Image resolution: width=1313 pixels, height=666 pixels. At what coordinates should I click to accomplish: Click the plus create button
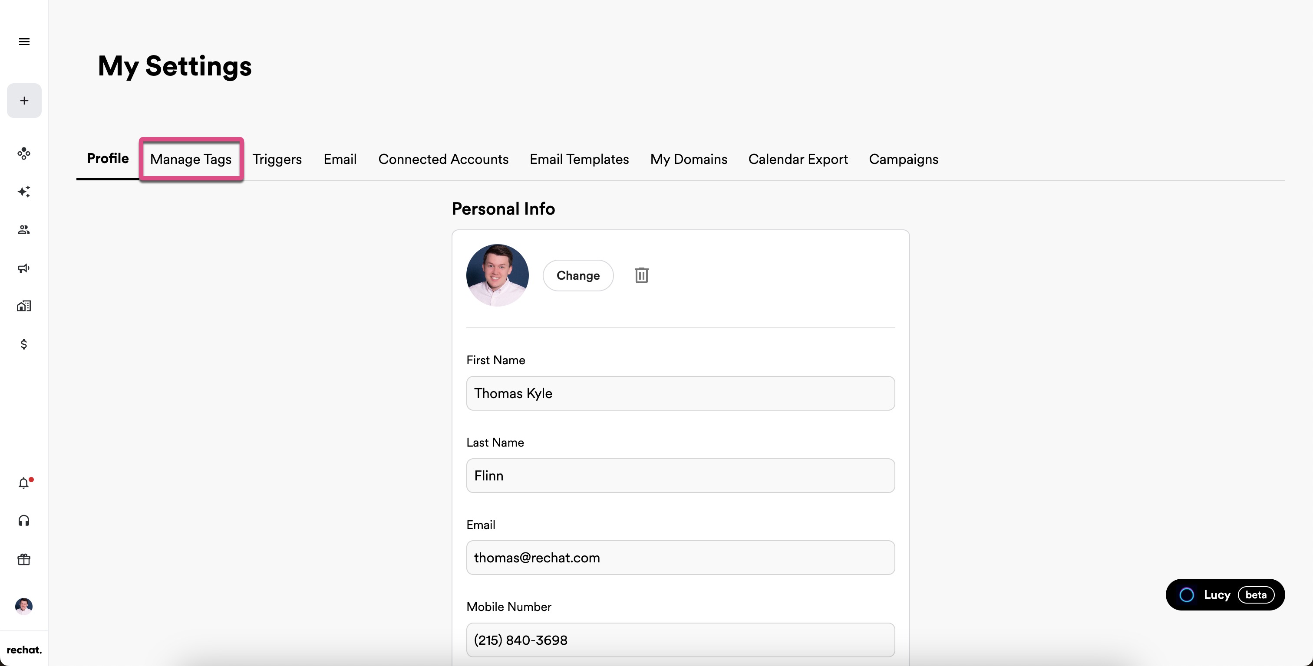click(x=24, y=101)
